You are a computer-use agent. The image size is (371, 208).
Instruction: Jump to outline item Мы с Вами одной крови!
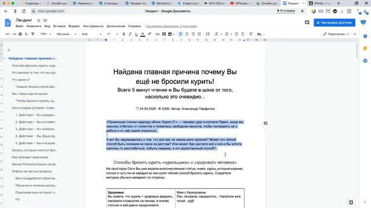[30, 94]
